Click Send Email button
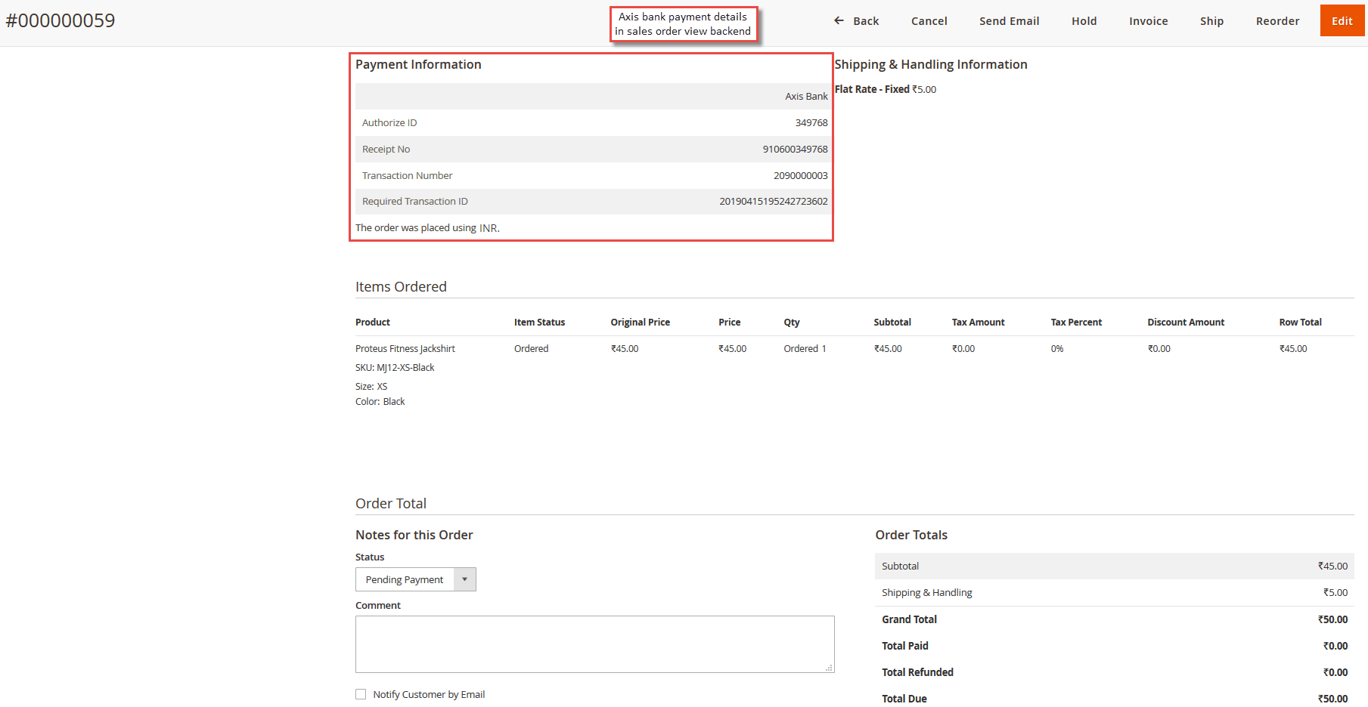Image resolution: width=1368 pixels, height=707 pixels. pos(1009,21)
